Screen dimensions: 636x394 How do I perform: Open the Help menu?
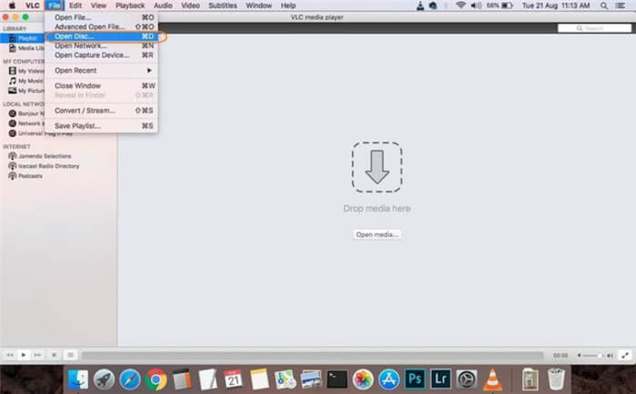click(x=288, y=5)
